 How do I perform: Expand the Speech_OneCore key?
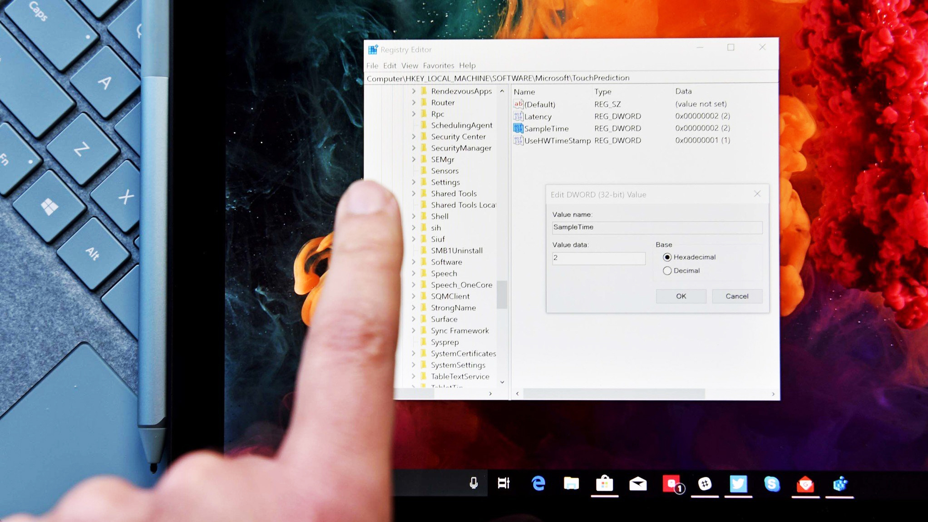(414, 285)
